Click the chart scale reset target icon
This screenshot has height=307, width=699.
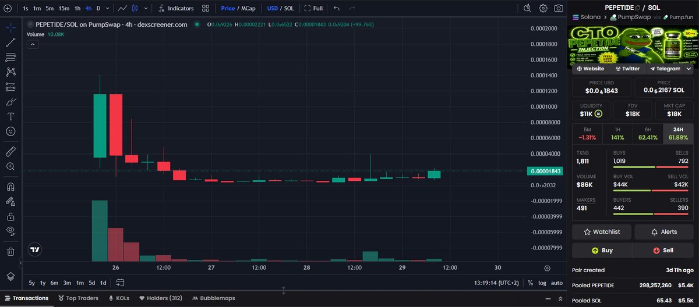point(547,268)
